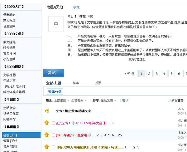Open 听雨轩娱乐休闲 in sidebar

[x=14, y=92]
